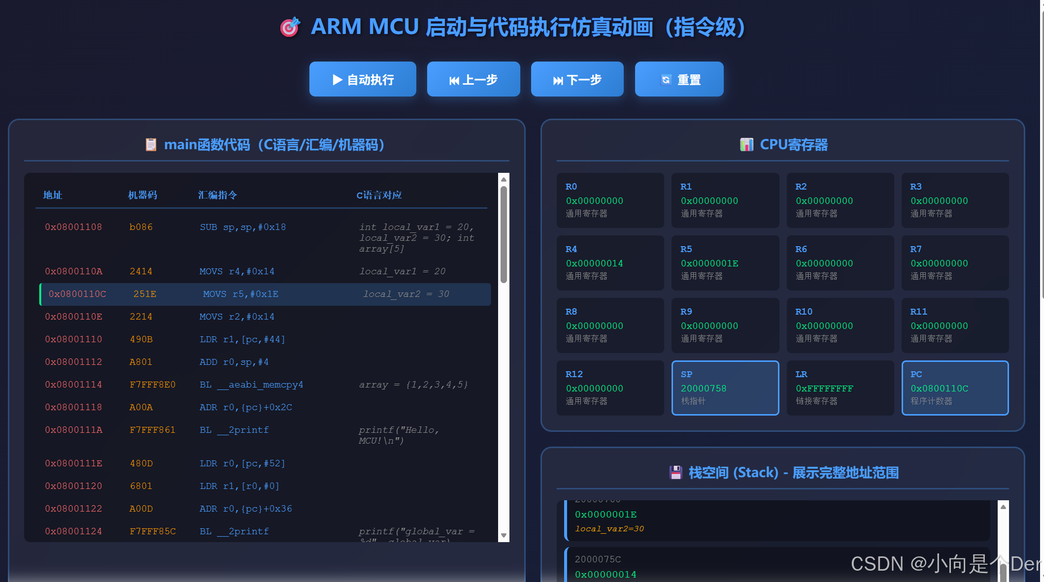1044x582 pixels.
Task: Advance with the 下一步 button
Action: click(x=577, y=79)
